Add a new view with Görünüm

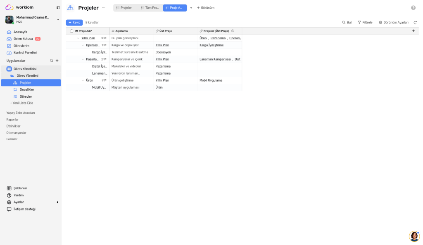[x=206, y=8]
